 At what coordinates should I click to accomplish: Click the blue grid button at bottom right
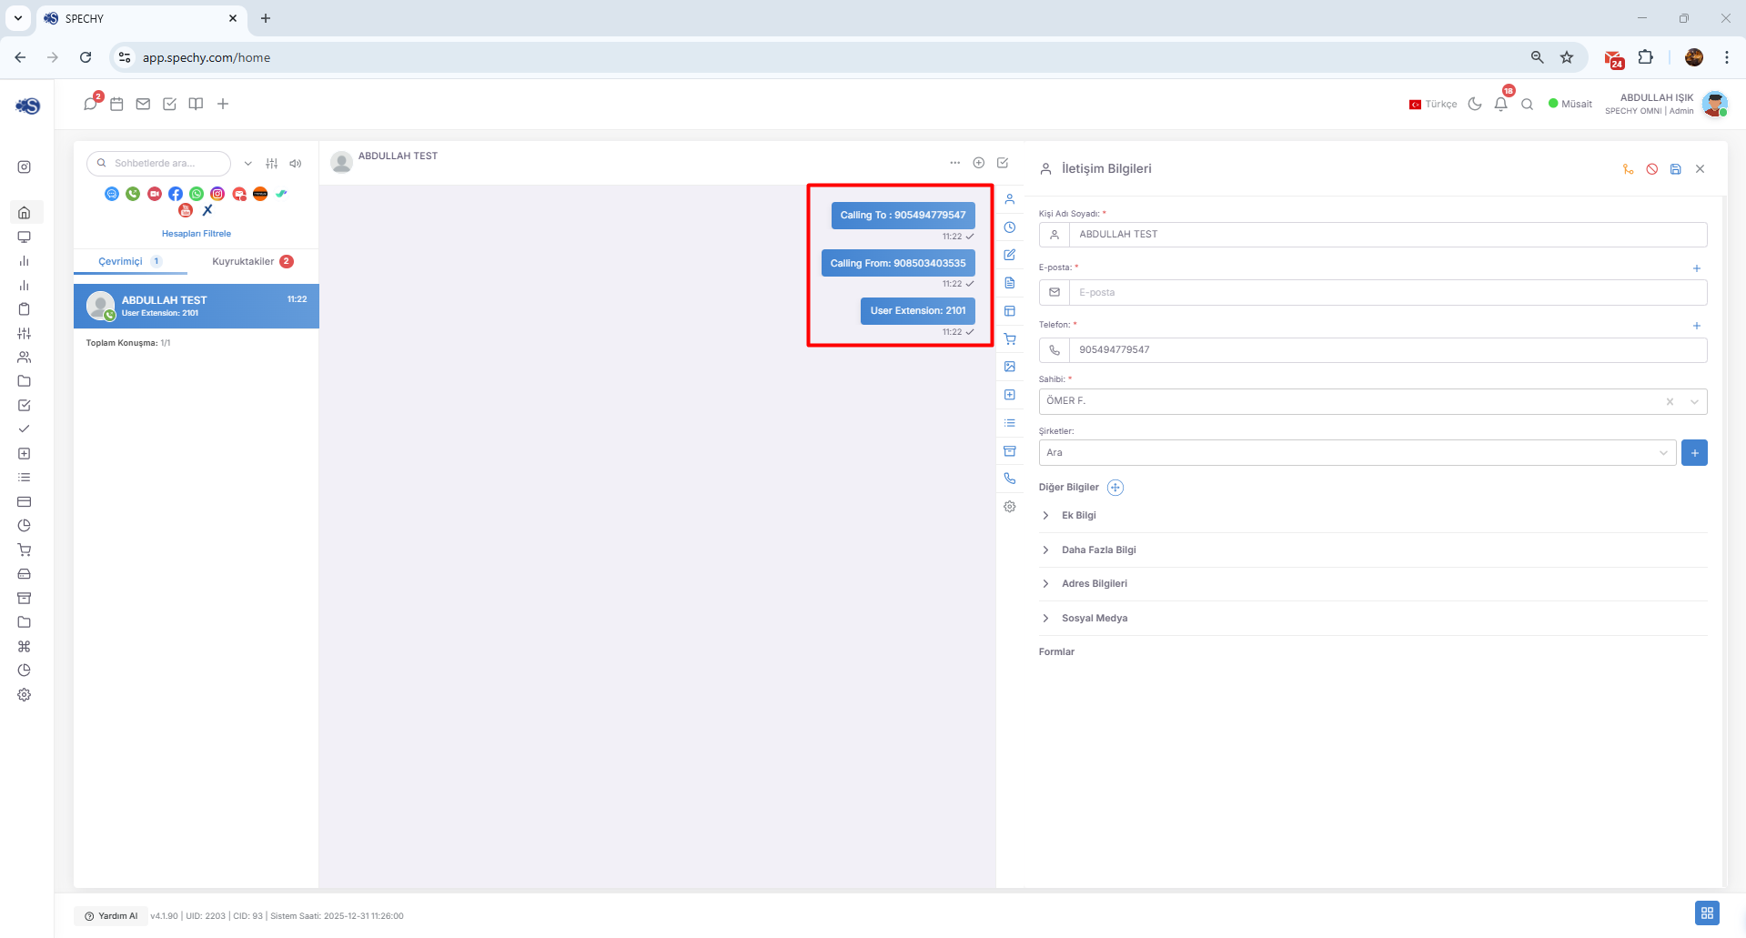(x=1707, y=913)
